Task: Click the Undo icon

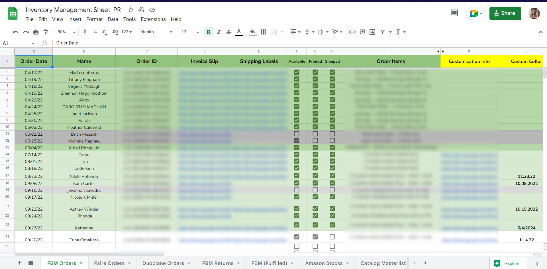Action: click(15, 32)
